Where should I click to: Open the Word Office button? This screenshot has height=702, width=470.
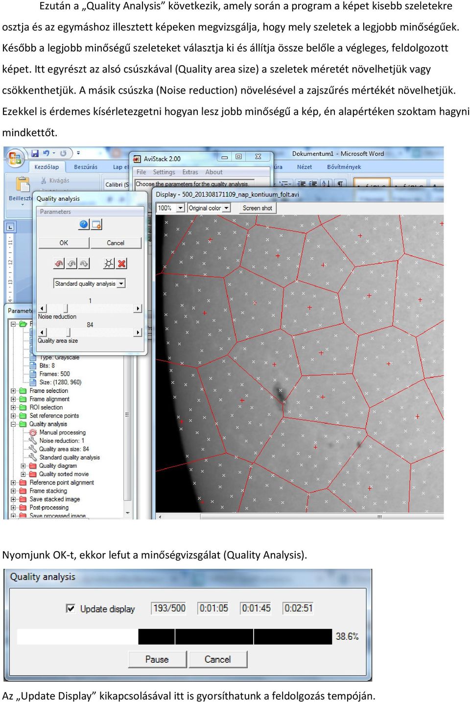tap(15, 158)
